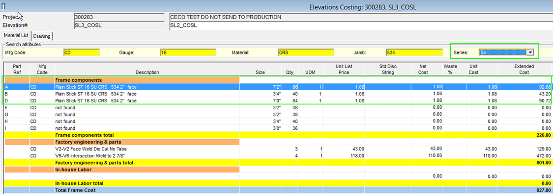Select row G not found entry
The width and height of the screenshot is (553, 194).
click(147, 114)
